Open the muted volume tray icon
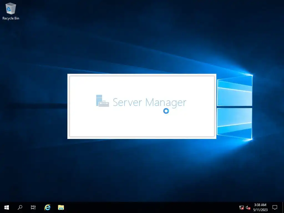 pyautogui.click(x=248, y=207)
